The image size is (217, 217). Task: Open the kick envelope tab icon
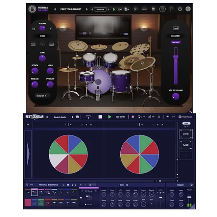pyautogui.click(x=51, y=44)
